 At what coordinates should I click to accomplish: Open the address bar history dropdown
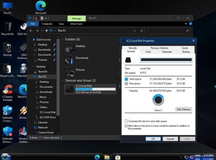[135, 31]
